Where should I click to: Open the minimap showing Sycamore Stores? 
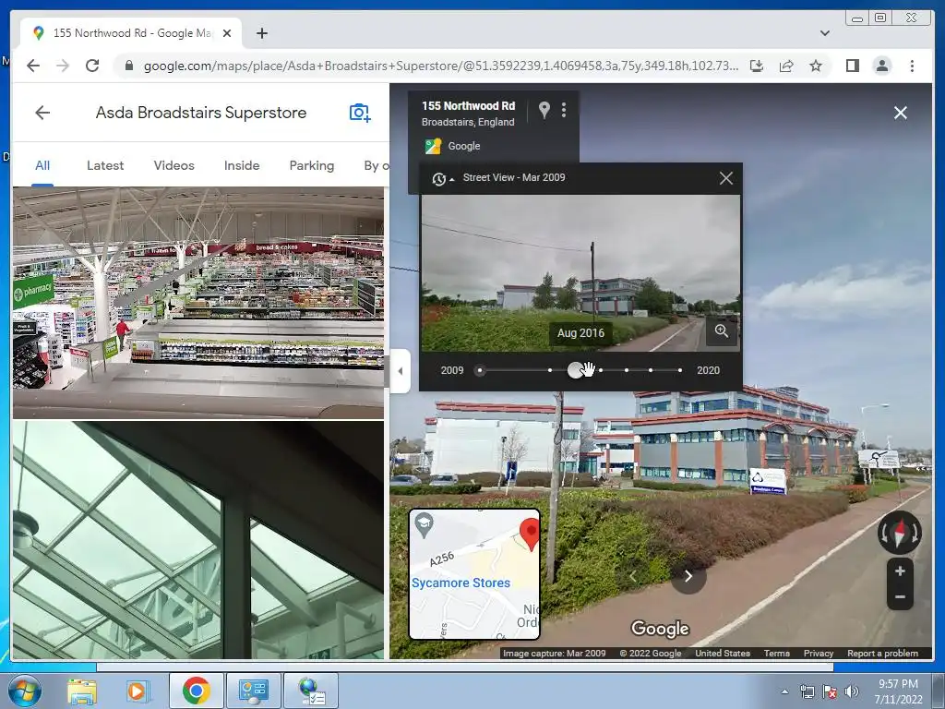click(x=474, y=574)
